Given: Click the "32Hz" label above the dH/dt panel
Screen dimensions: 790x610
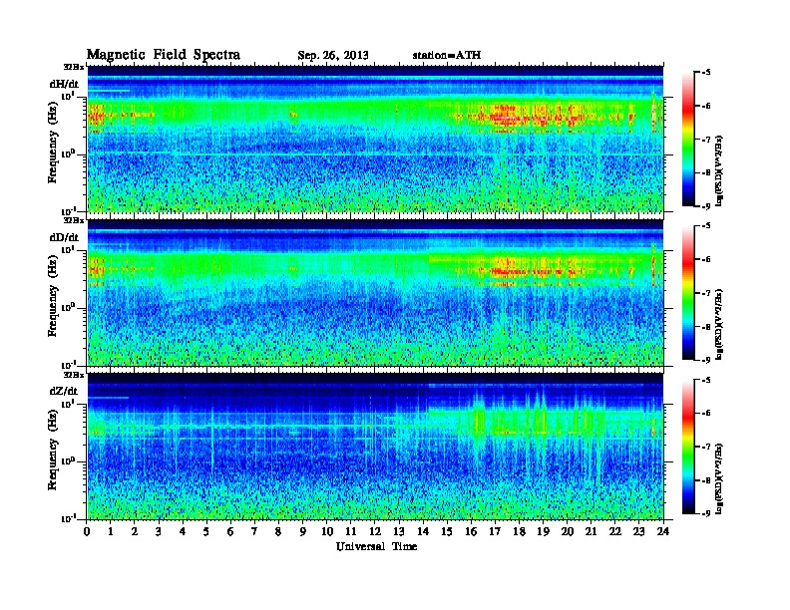Looking at the screenshot, I should click(x=74, y=67).
